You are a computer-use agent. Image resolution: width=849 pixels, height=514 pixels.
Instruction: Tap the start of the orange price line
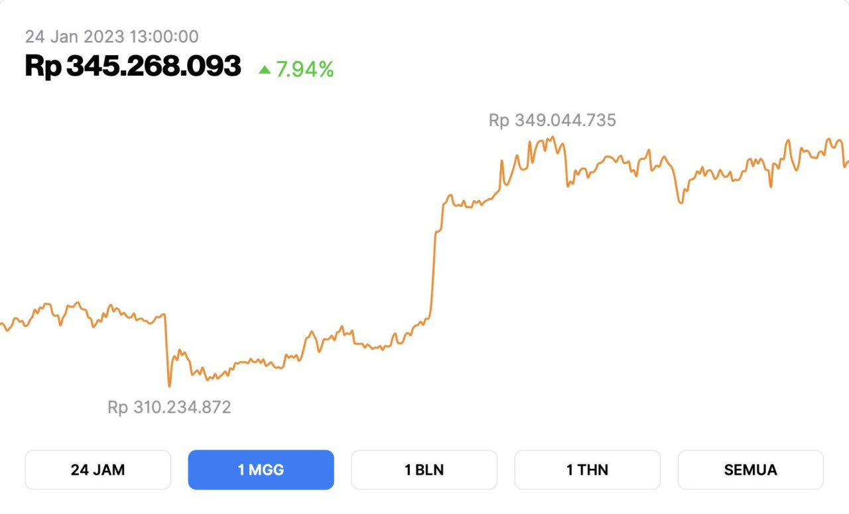point(3,325)
